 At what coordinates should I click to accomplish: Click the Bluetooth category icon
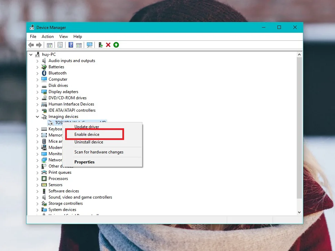tap(44, 73)
